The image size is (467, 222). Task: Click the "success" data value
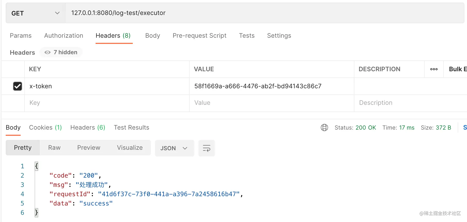tap(96, 203)
